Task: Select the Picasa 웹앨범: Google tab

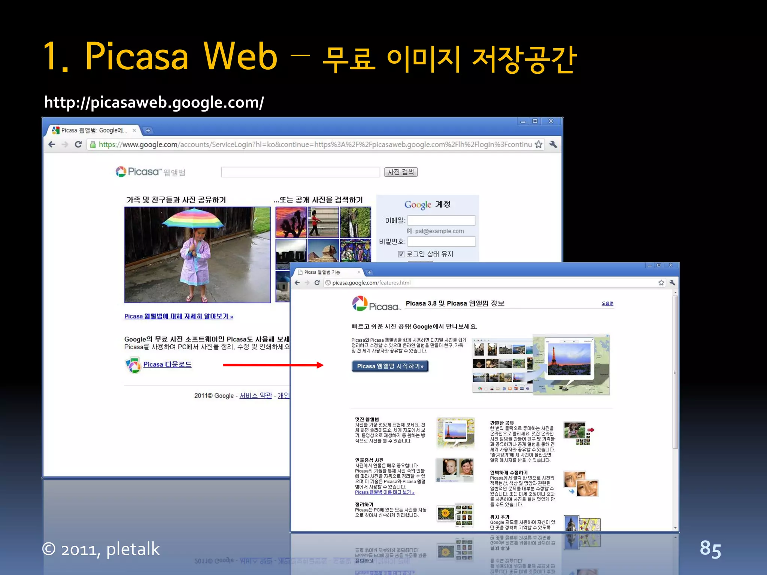Action: click(x=94, y=130)
